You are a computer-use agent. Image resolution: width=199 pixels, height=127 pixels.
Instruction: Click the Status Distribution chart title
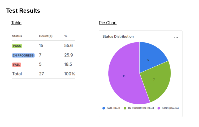point(118,37)
